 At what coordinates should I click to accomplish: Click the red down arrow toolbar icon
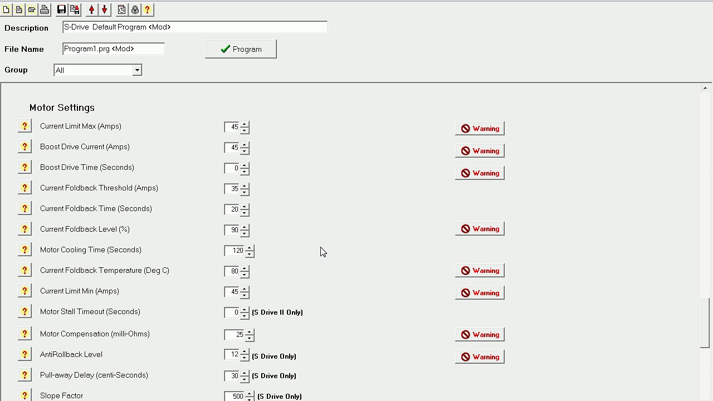tap(104, 9)
